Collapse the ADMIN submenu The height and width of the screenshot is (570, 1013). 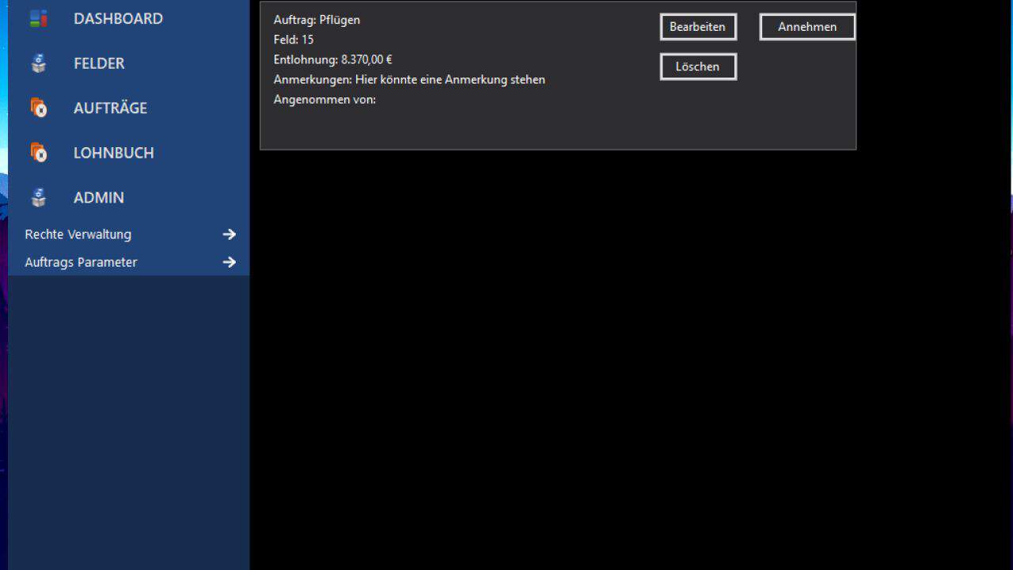coord(99,198)
